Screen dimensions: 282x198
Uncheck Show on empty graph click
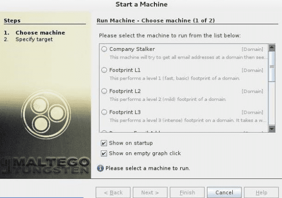[104, 153]
